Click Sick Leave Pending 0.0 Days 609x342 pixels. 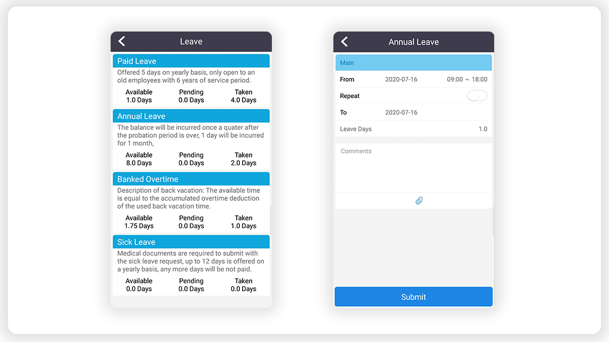coord(191,285)
